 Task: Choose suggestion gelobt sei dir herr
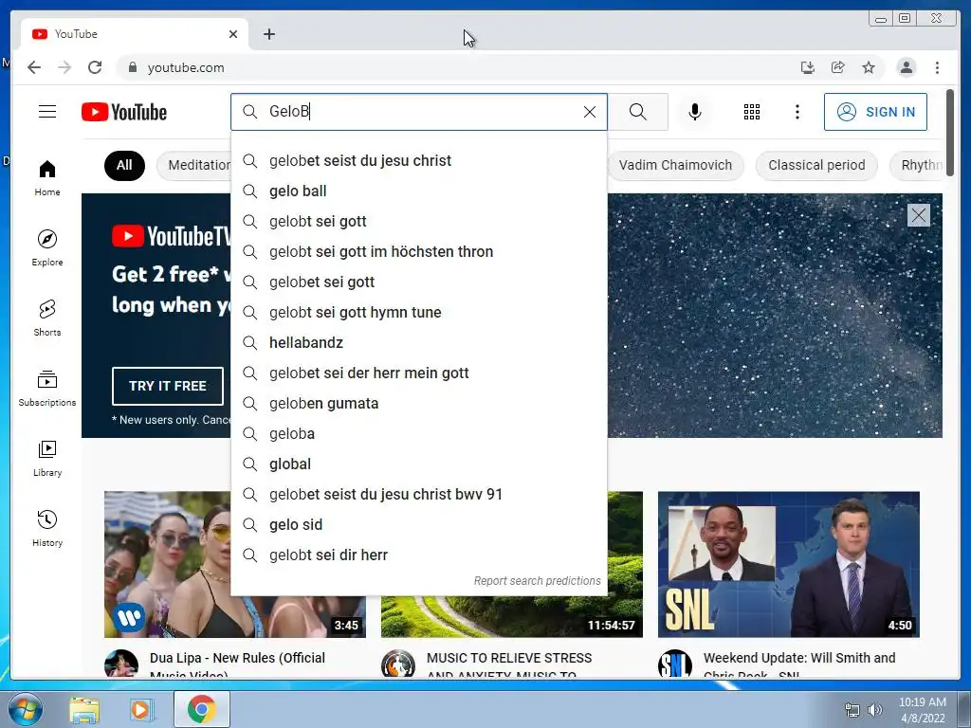point(419,555)
